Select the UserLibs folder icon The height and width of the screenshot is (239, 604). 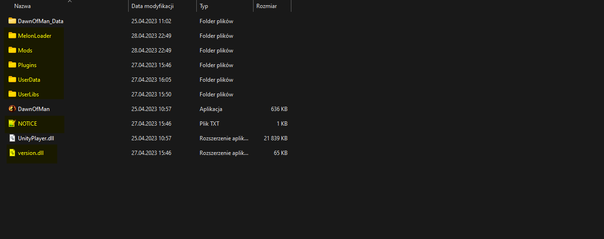[12, 94]
